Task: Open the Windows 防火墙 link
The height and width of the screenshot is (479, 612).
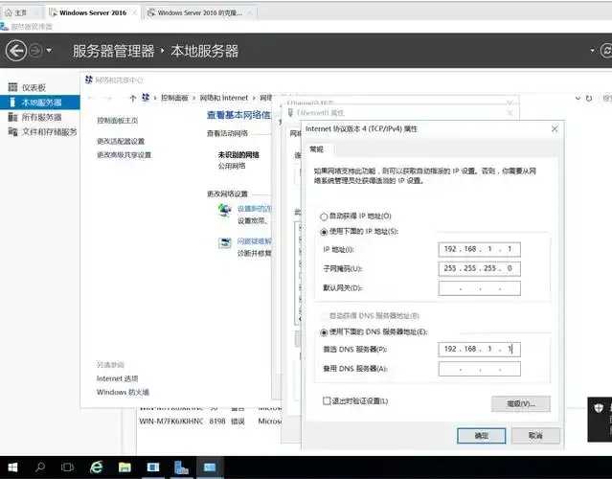Action: coord(123,392)
